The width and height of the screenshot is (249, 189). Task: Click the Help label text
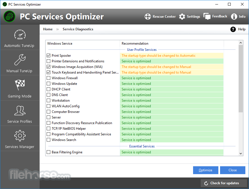(242, 29)
